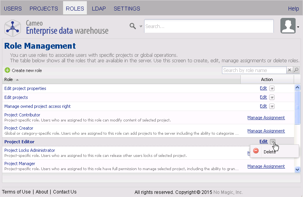Click the Search by role name field

tap(254, 70)
